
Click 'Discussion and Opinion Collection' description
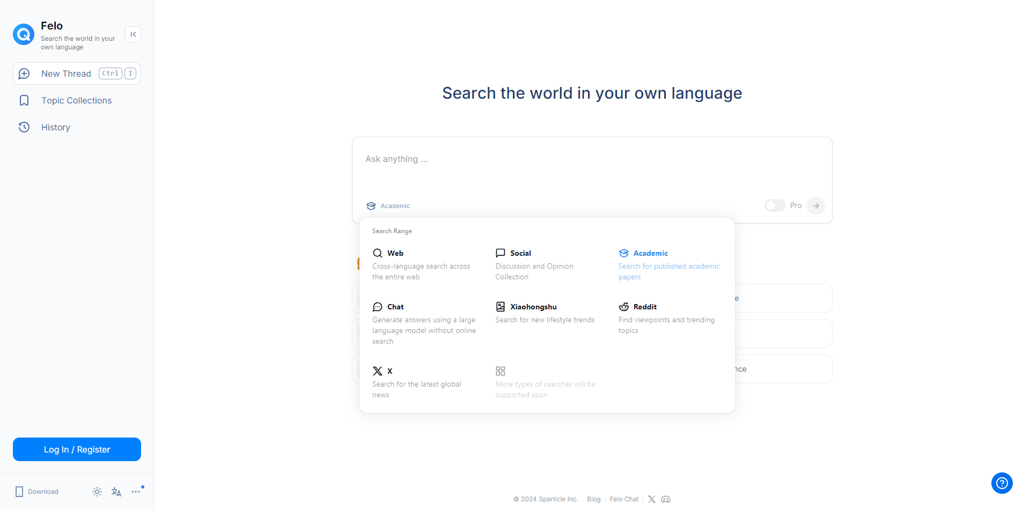tap(534, 272)
